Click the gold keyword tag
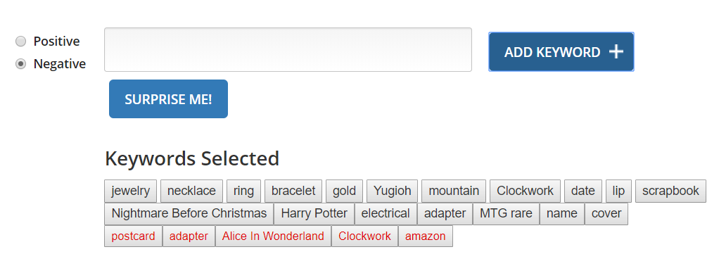This screenshot has height=259, width=719. [344, 191]
